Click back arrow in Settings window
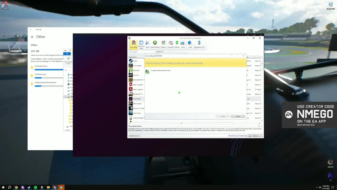The image size is (337, 190). pyautogui.click(x=31, y=29)
